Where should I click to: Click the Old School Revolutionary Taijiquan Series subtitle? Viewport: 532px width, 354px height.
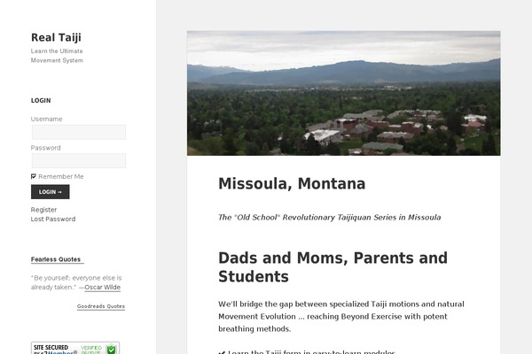click(330, 217)
